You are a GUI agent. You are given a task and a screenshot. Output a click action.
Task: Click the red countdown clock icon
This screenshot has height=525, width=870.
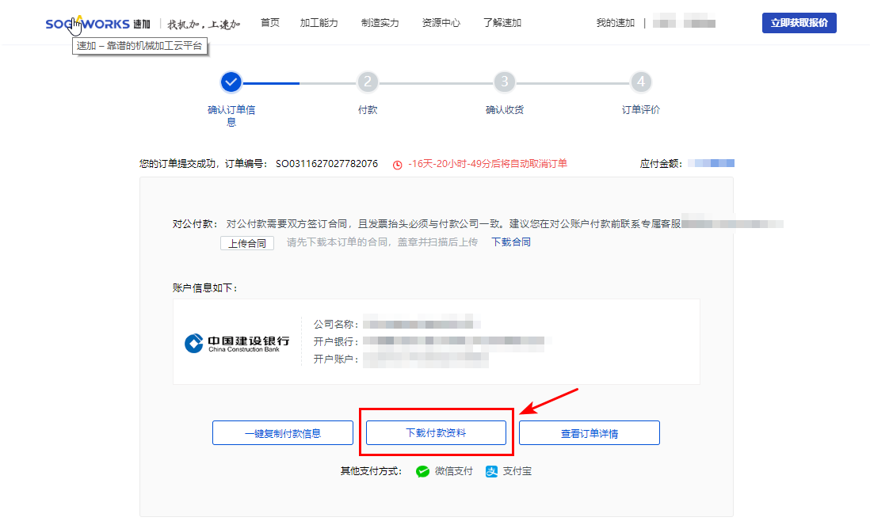tap(398, 165)
